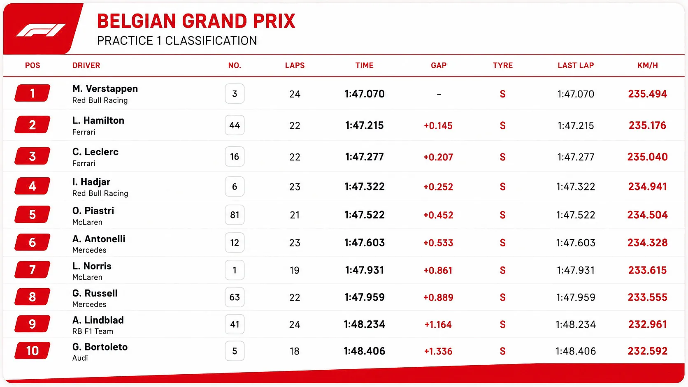The height and width of the screenshot is (387, 688).
Task: Select Hadjar's top speed 234.941
Action: (x=648, y=187)
